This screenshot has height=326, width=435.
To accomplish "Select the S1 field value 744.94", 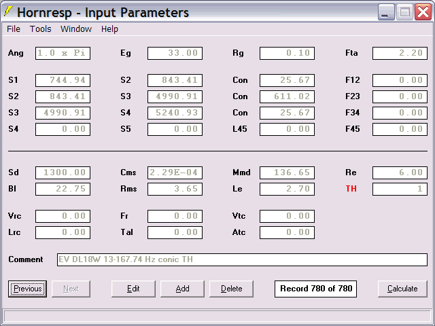I will [x=63, y=80].
